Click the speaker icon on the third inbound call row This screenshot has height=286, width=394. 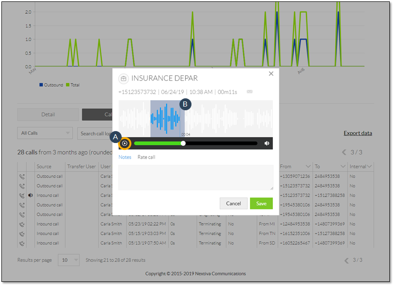pos(31,196)
